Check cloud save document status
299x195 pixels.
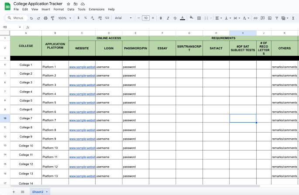pyautogui.click(x=83, y=4)
